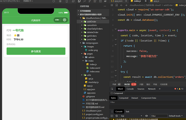The height and width of the screenshot is (120, 186).
Task: Open the iPhone 12/13 (Pro) device dropdown
Action: click(10, 1)
